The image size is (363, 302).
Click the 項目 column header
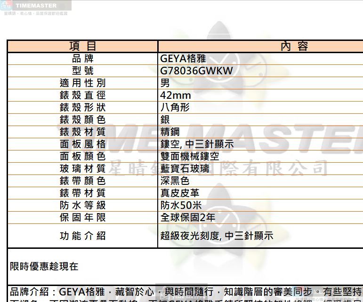click(83, 46)
